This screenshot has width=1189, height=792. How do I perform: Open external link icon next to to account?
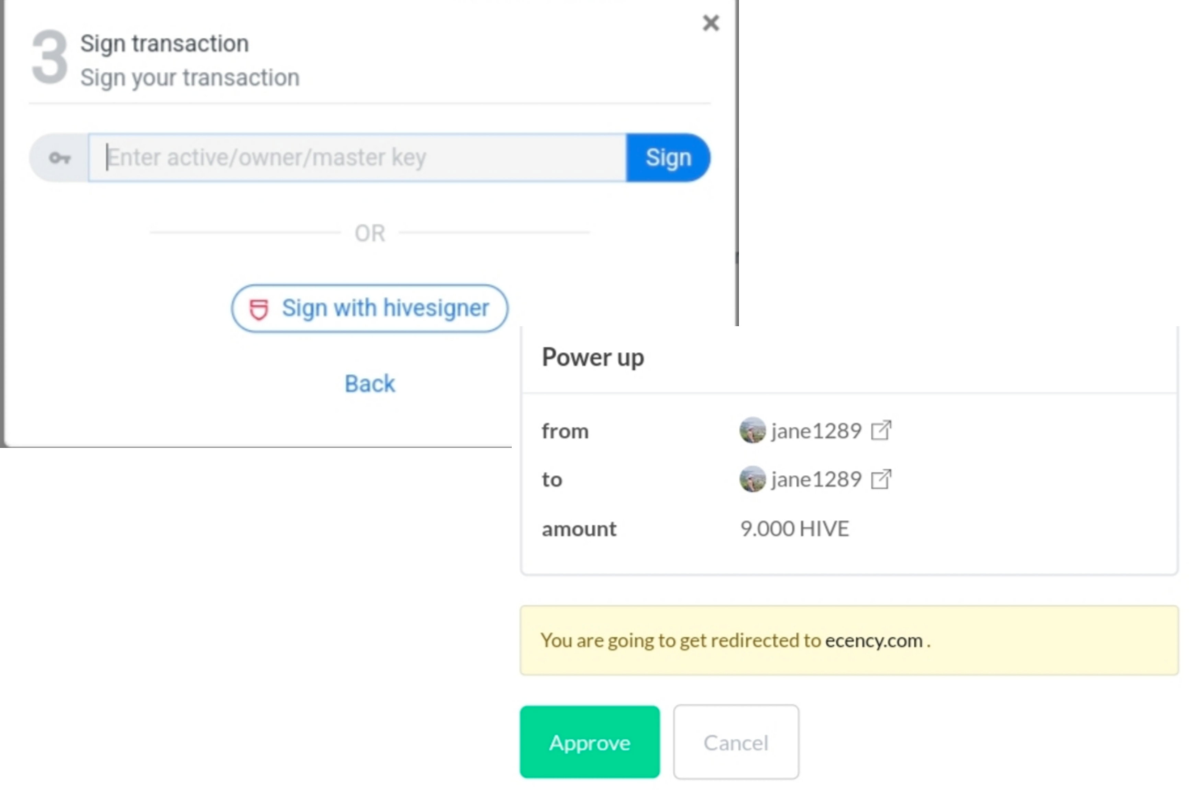click(x=881, y=479)
